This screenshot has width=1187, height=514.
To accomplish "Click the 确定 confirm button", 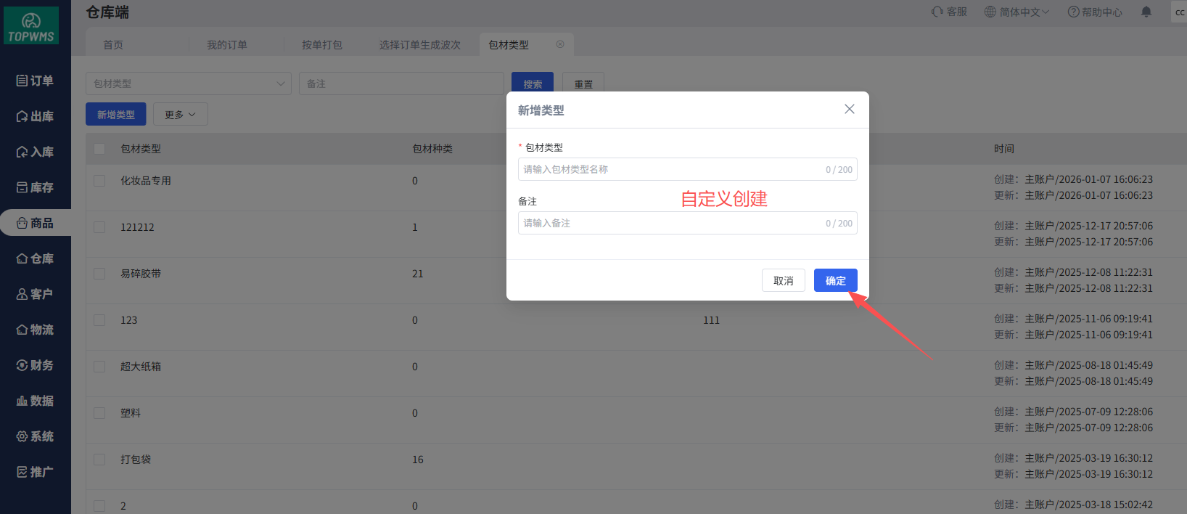I will (835, 280).
